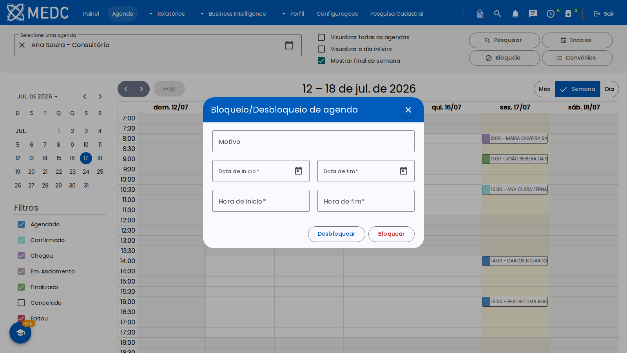Click the sáb. 18/07 column header
This screenshot has height=353, width=627.
584,107
